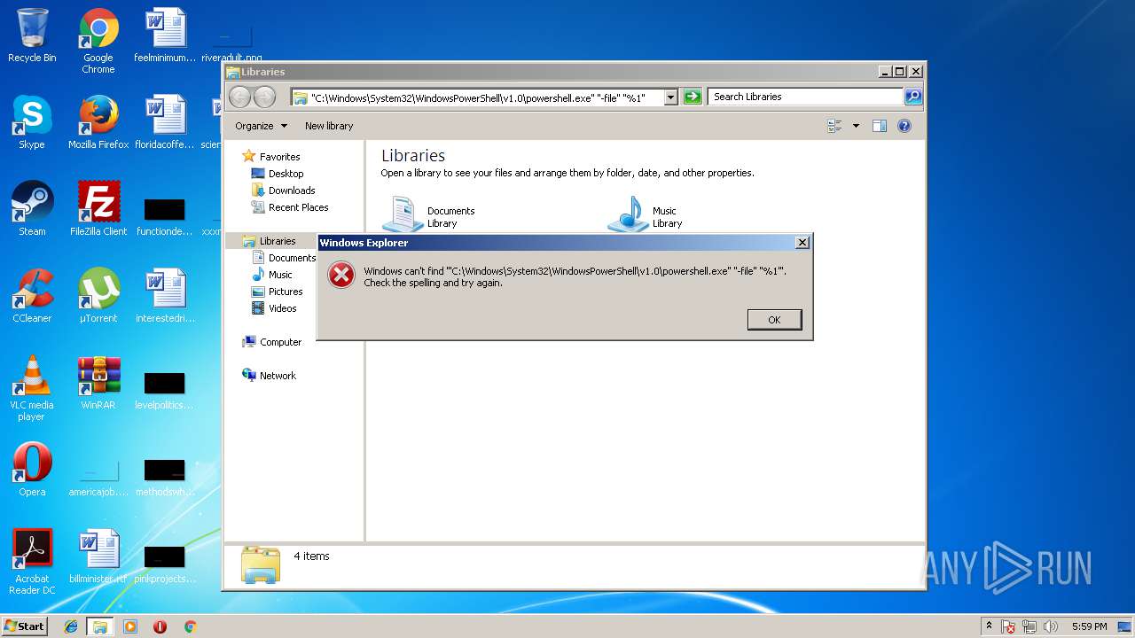Click the search magnifier icon

pos(912,97)
